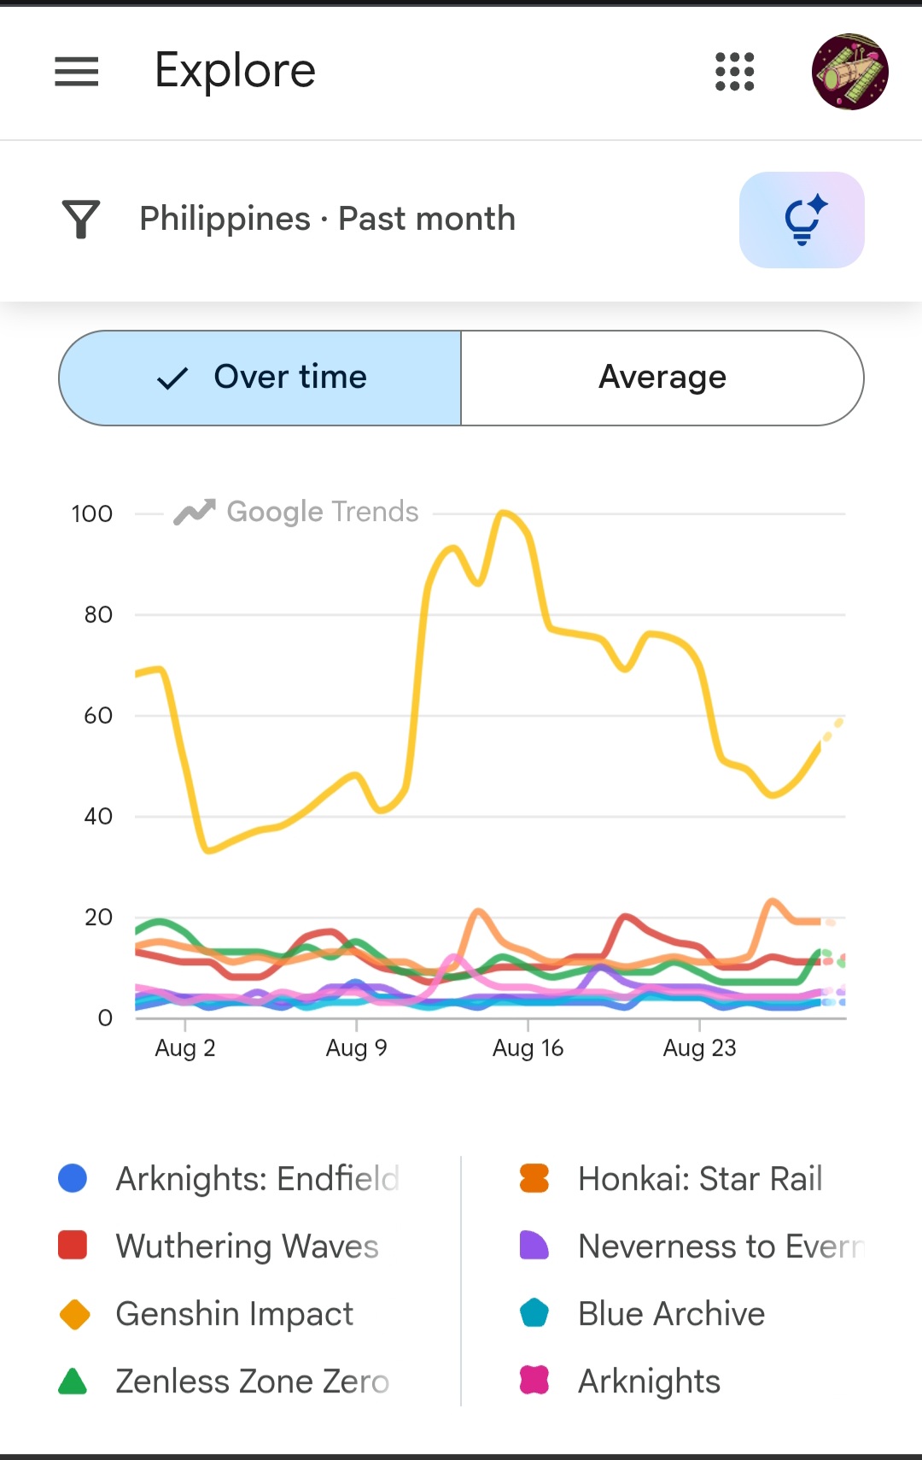The height and width of the screenshot is (1460, 922).
Task: Click the Google Trends logo in chart
Action: (x=296, y=512)
